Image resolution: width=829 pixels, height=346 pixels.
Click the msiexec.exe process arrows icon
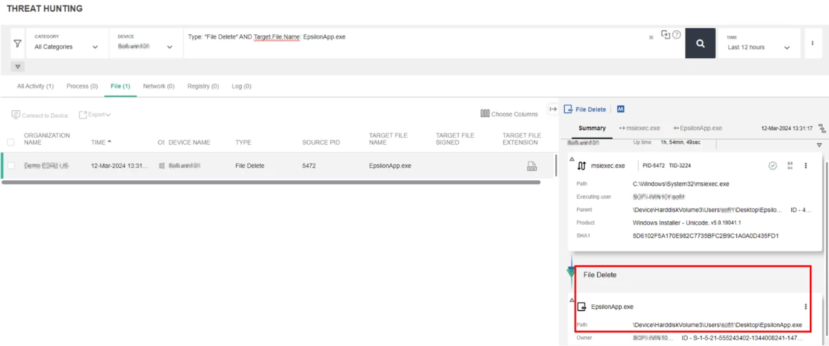click(582, 165)
